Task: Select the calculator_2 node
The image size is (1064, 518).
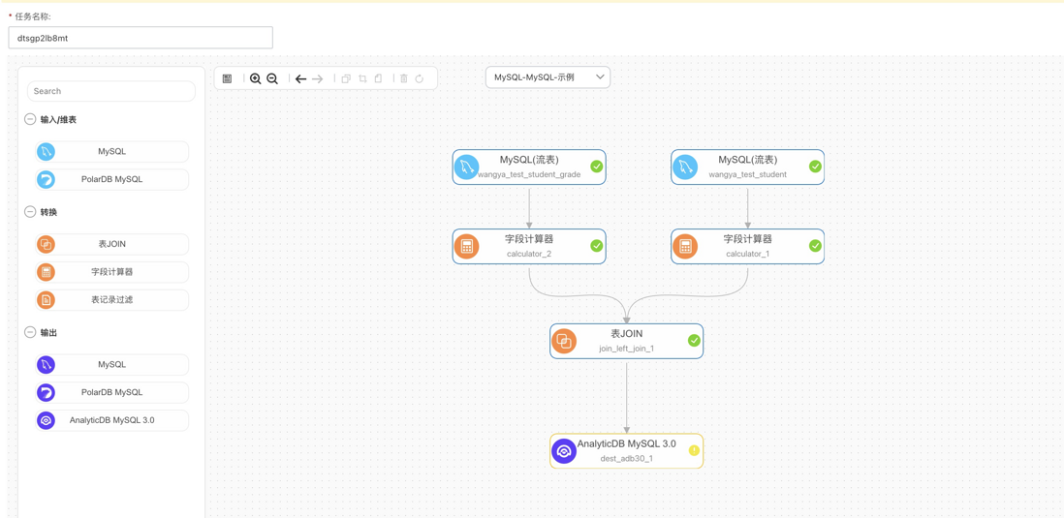Action: pyautogui.click(x=529, y=246)
